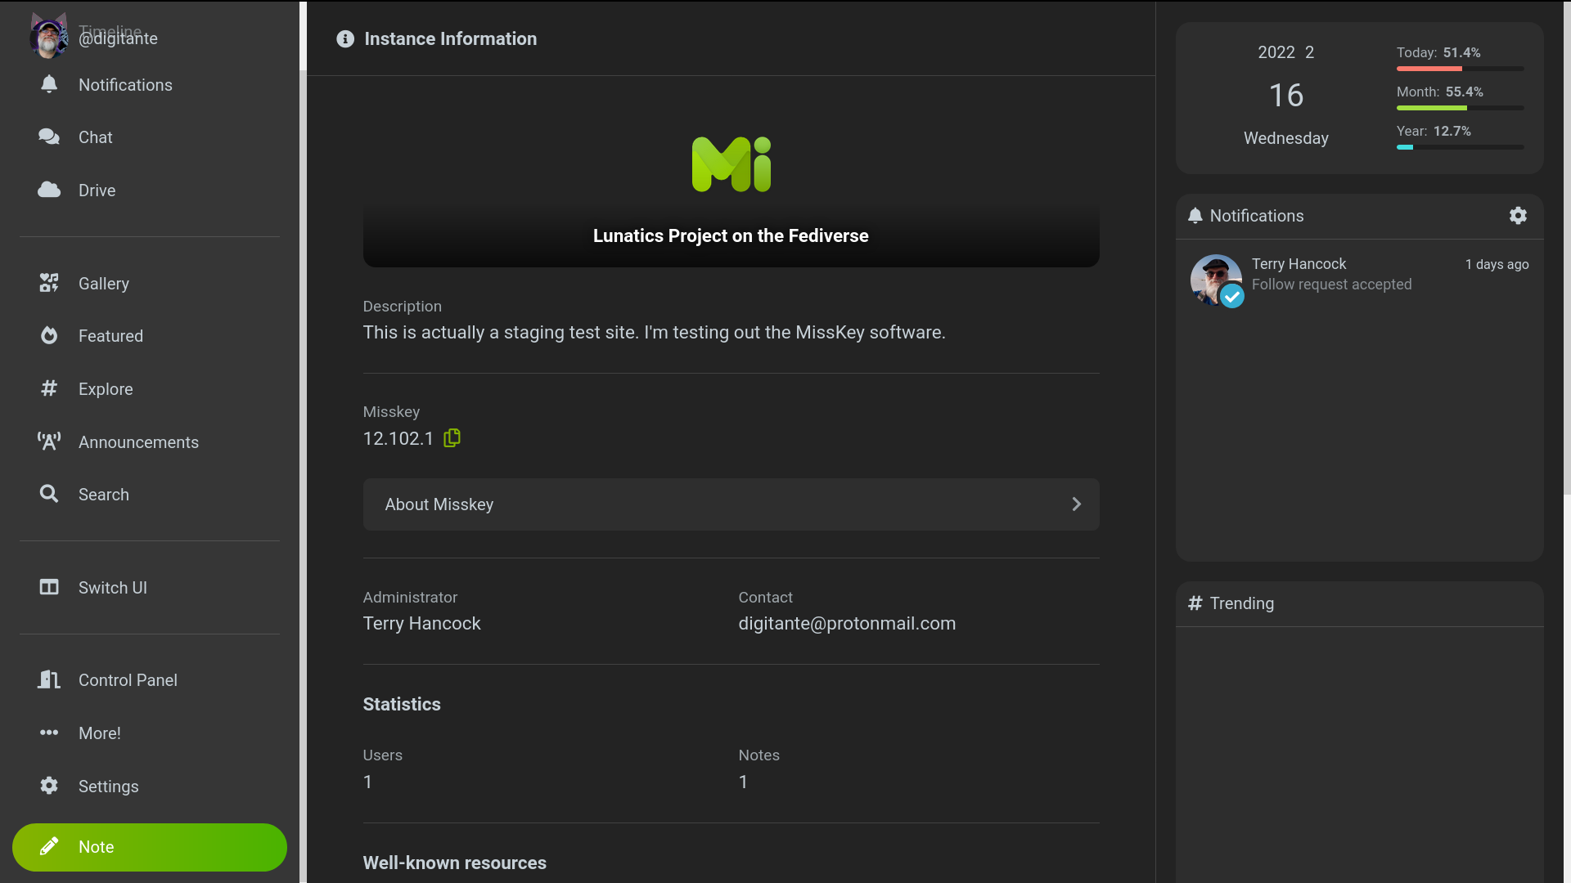Image resolution: width=1571 pixels, height=883 pixels.
Task: Click the Notifications bell icon in sidebar
Action: click(x=49, y=85)
